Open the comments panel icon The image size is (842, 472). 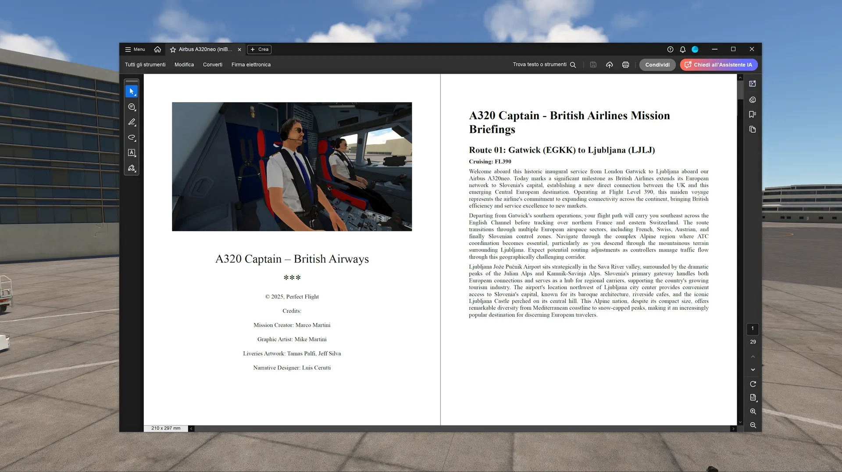[x=753, y=100]
